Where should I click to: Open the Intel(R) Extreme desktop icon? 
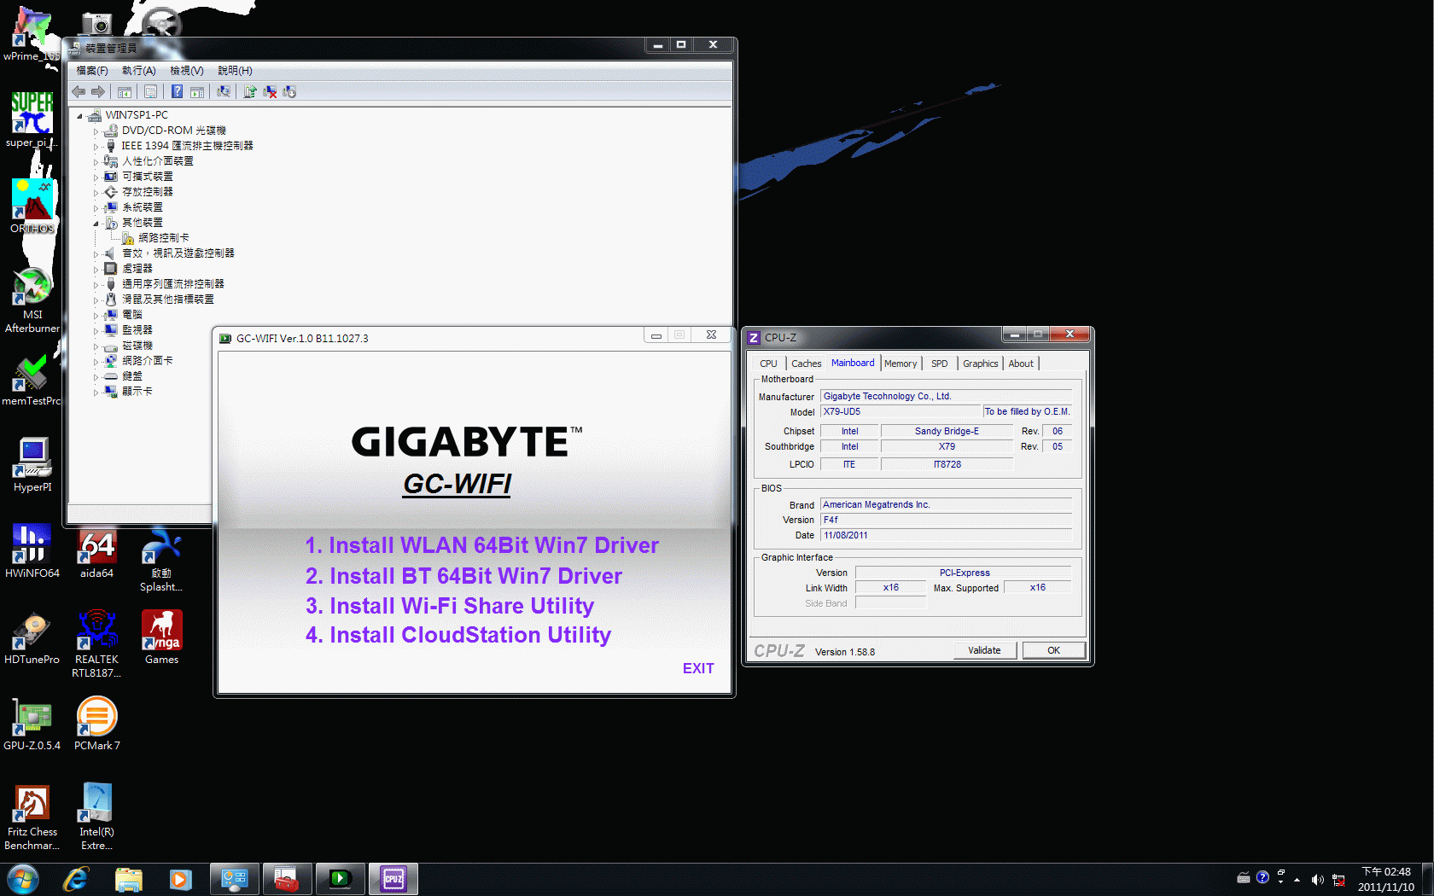96,817
